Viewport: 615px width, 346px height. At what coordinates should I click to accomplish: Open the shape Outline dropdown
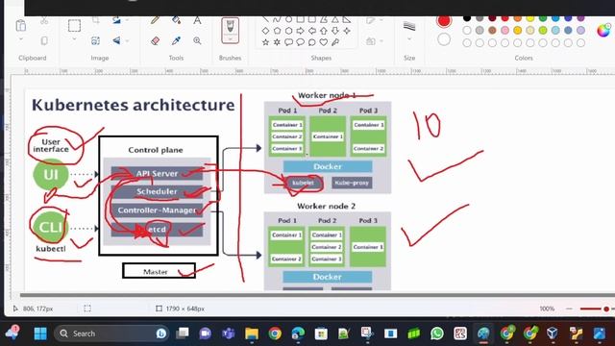374,20
